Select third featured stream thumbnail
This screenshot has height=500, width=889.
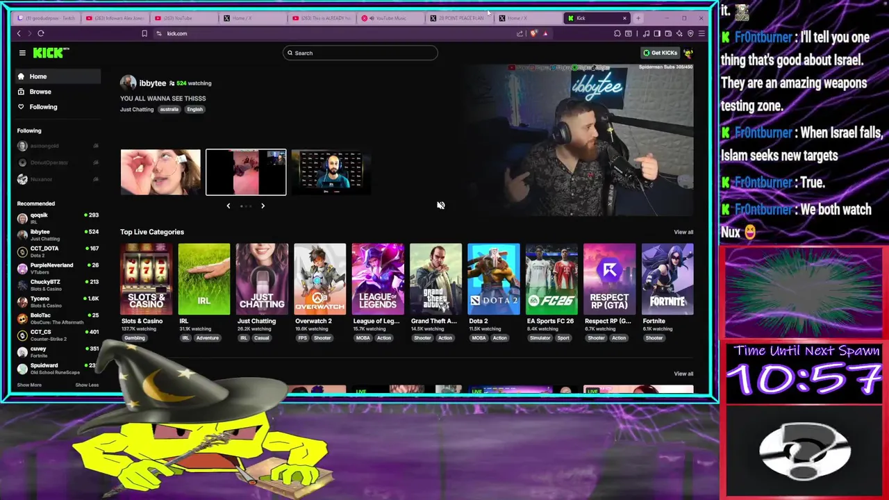pyautogui.click(x=331, y=172)
